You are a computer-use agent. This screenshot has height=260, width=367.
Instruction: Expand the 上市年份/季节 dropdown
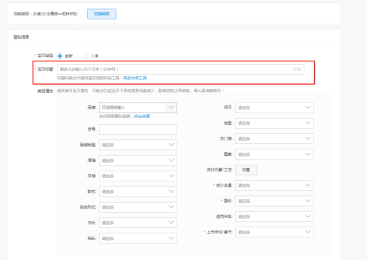tap(274, 232)
